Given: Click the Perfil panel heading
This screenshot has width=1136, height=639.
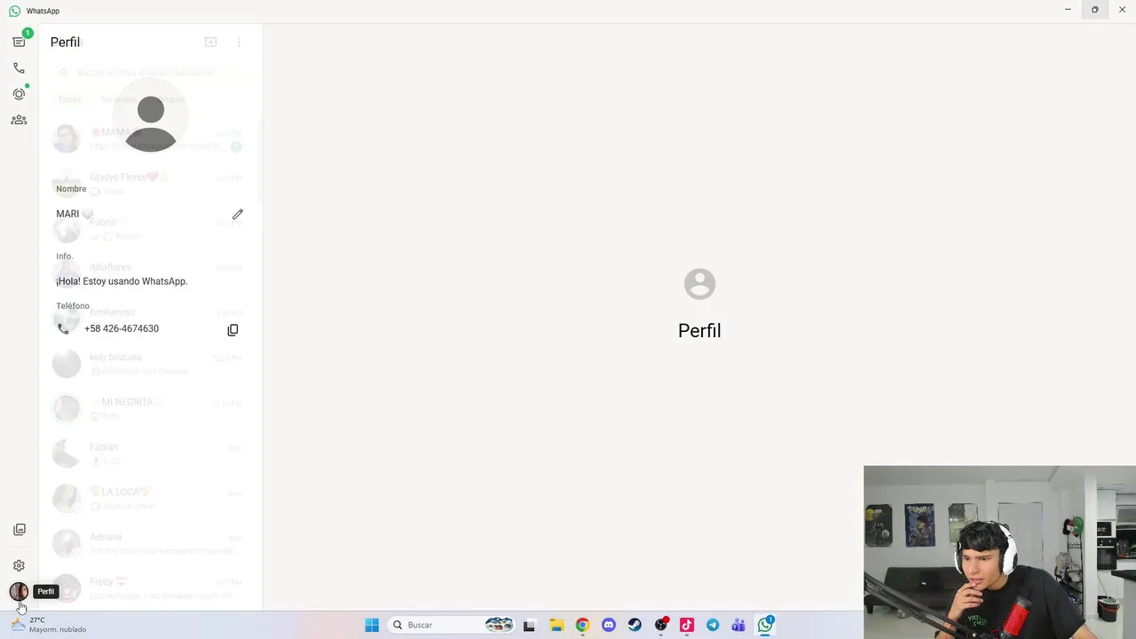Looking at the screenshot, I should pos(65,42).
